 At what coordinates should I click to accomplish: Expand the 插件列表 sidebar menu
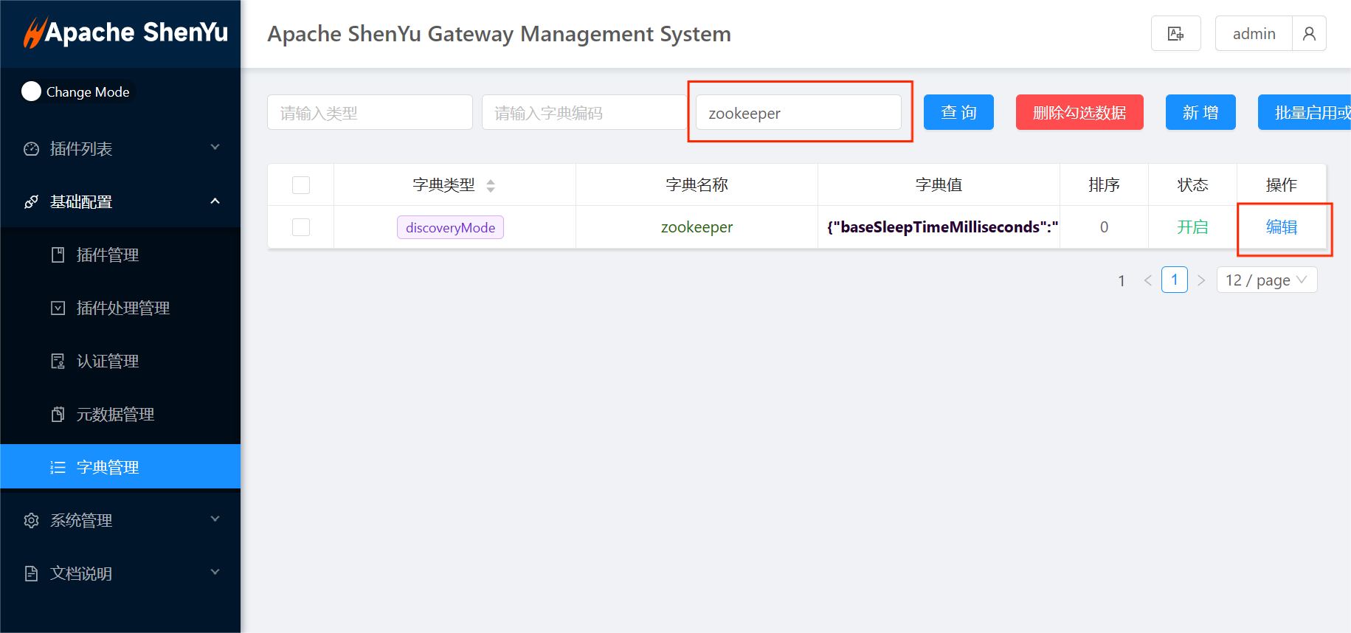point(120,149)
